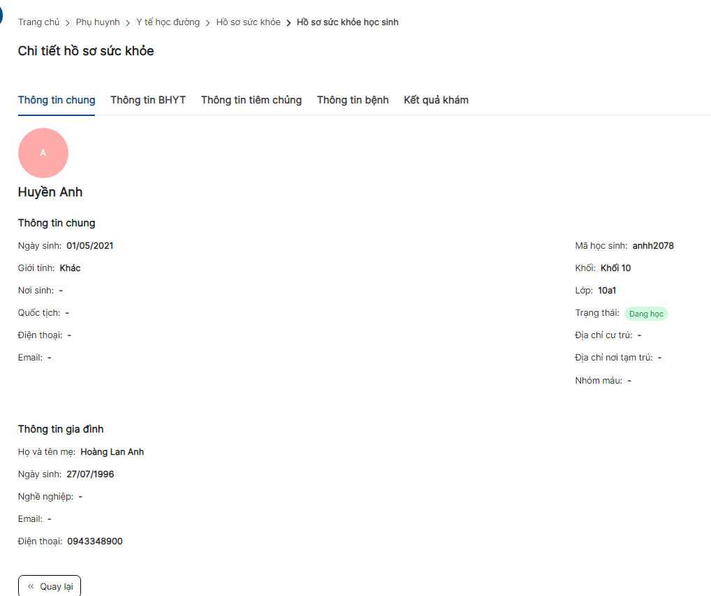
Task: Click Hồ sơ sức khỏe học sinh breadcrumb
Action: (347, 22)
